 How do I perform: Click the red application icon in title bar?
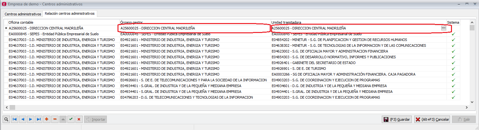click(x=4, y=4)
